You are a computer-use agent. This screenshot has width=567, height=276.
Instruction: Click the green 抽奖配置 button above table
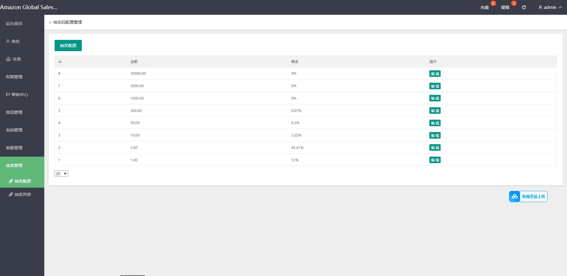point(68,46)
